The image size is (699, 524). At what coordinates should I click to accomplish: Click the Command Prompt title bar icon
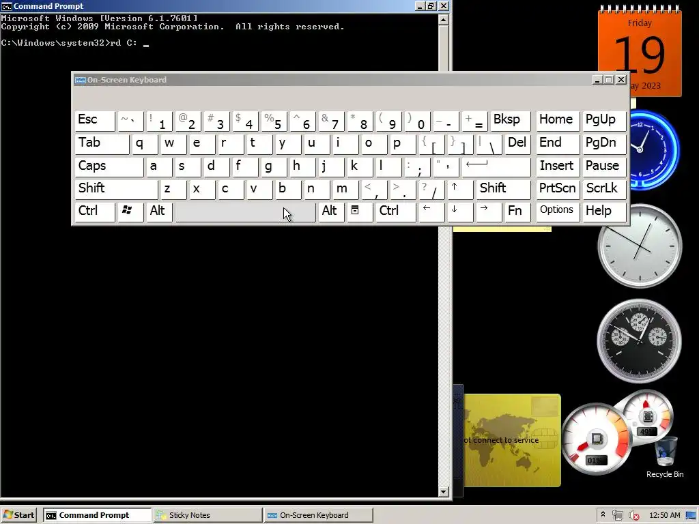(x=6, y=6)
